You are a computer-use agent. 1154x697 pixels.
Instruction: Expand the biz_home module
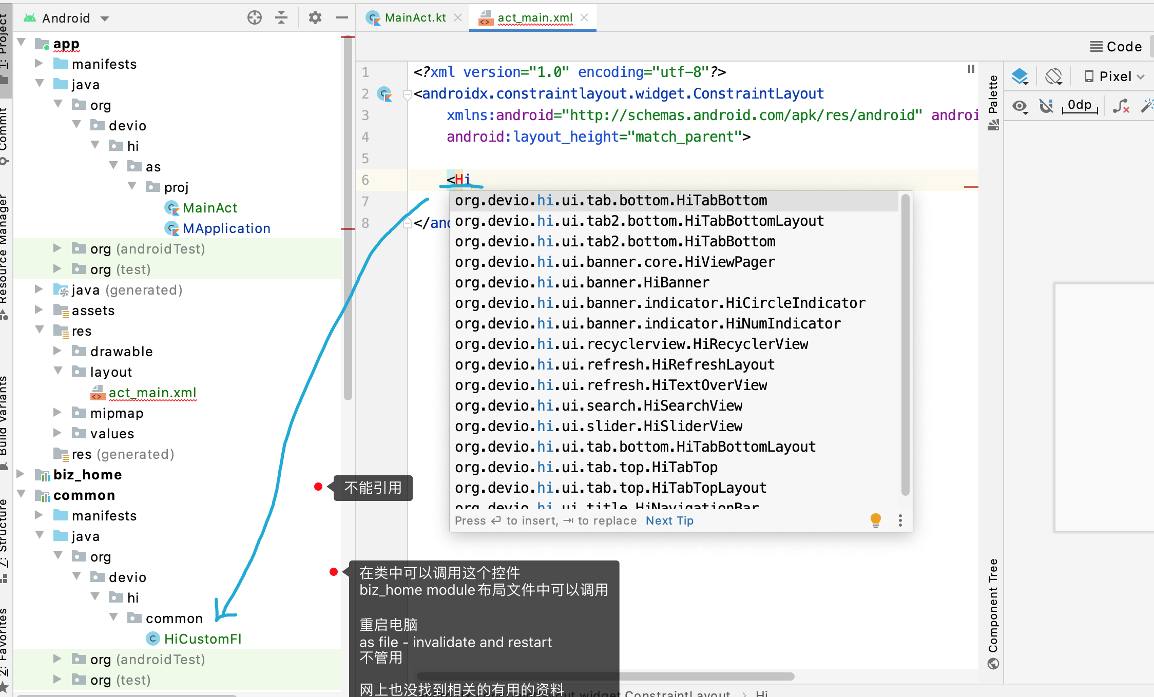click(x=21, y=474)
